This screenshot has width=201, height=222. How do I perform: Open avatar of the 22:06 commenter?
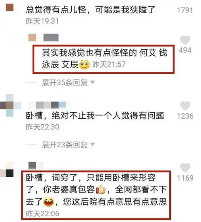pyautogui.click(x=8, y=171)
